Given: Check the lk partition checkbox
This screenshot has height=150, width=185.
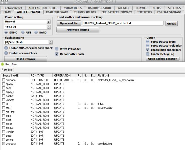Looking at the screenshot, I should click(4, 104).
